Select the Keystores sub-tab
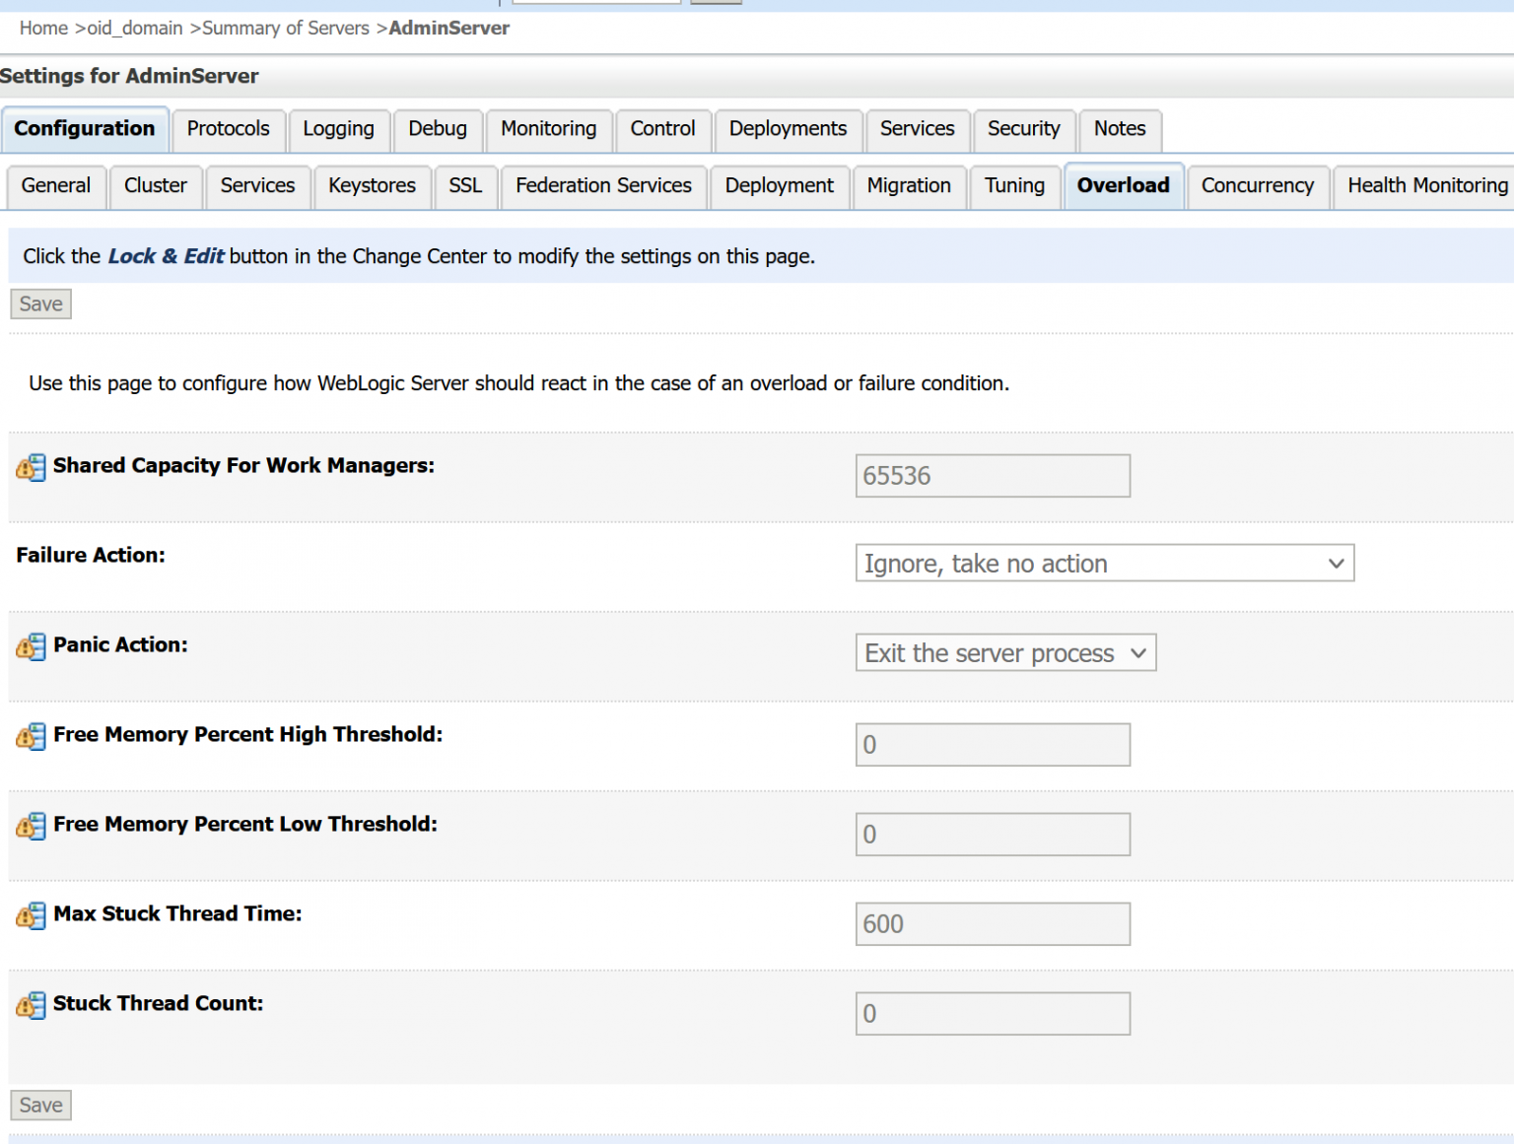1514x1144 pixels. [372, 186]
